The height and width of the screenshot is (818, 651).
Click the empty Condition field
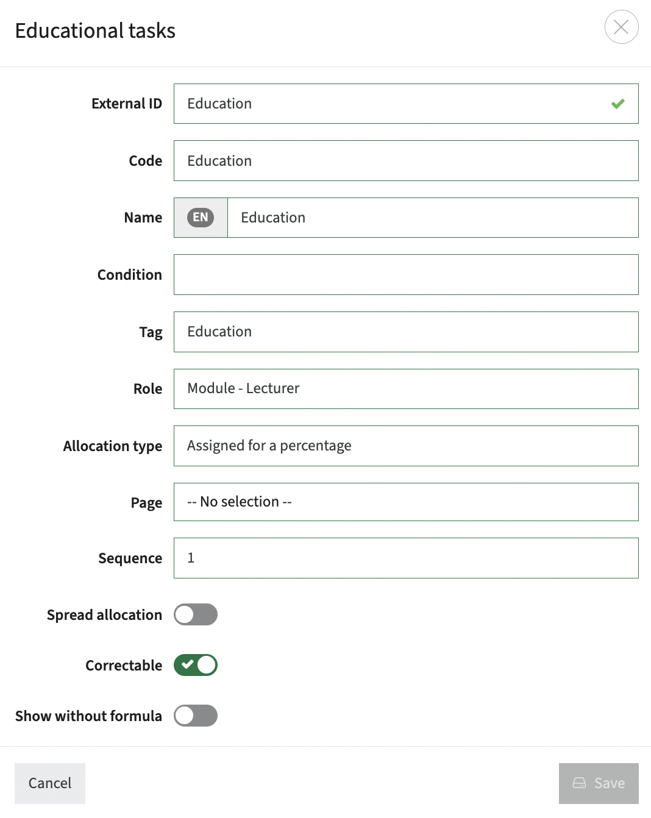(x=406, y=275)
